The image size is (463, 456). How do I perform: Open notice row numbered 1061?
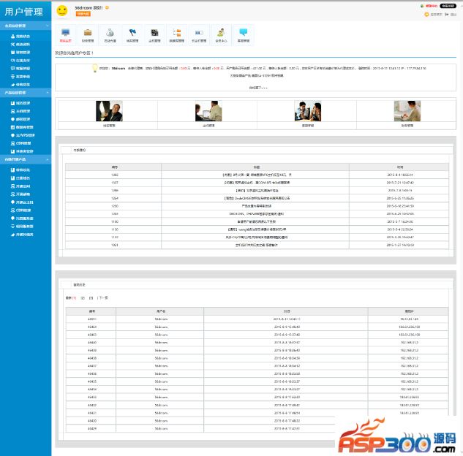click(257, 245)
